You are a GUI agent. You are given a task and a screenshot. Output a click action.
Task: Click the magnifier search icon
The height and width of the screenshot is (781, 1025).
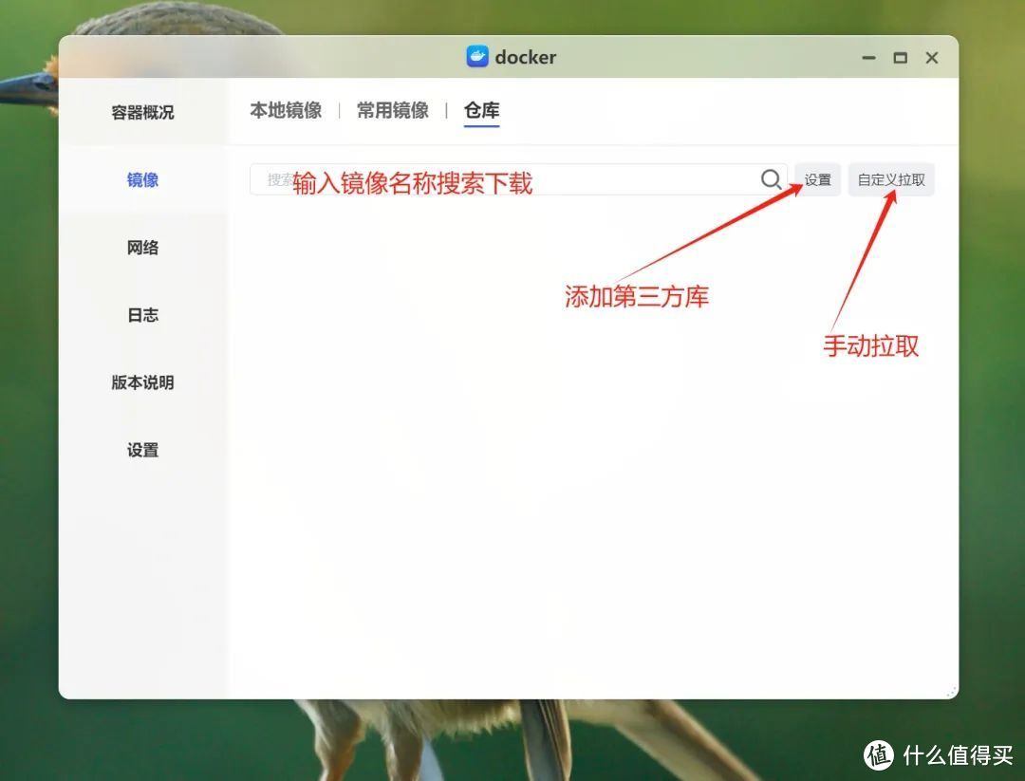(772, 179)
